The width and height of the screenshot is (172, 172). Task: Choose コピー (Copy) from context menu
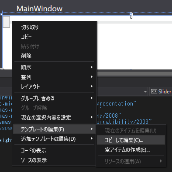tap(55, 36)
